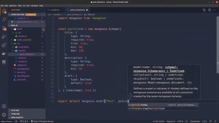Collapse the EDU-JS project section
219x123 pixels.
[27, 25]
